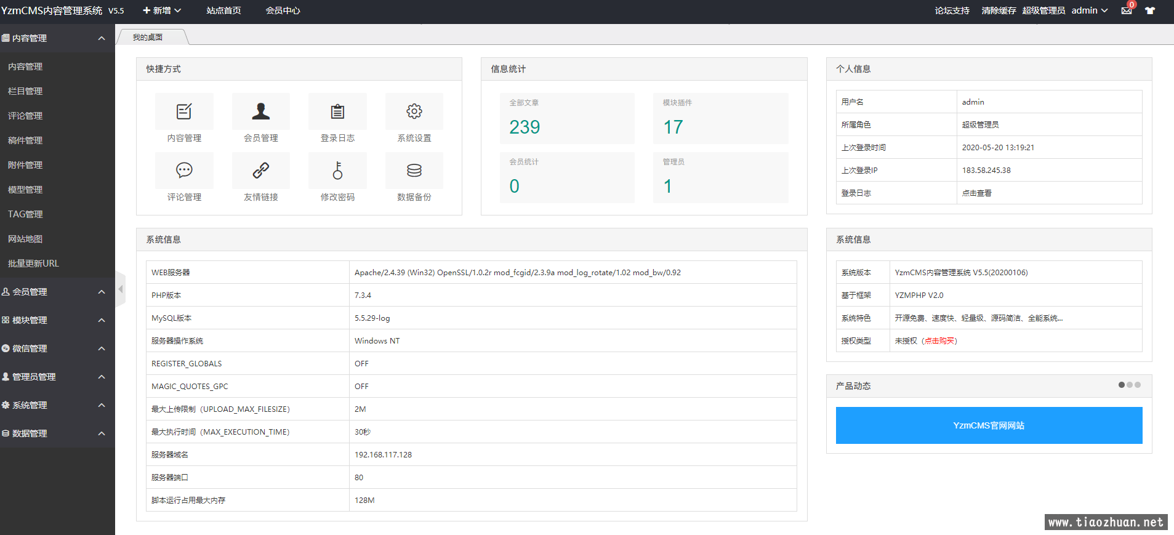Open the 数据备份 database shortcut icon
This screenshot has width=1174, height=535.
414,171
